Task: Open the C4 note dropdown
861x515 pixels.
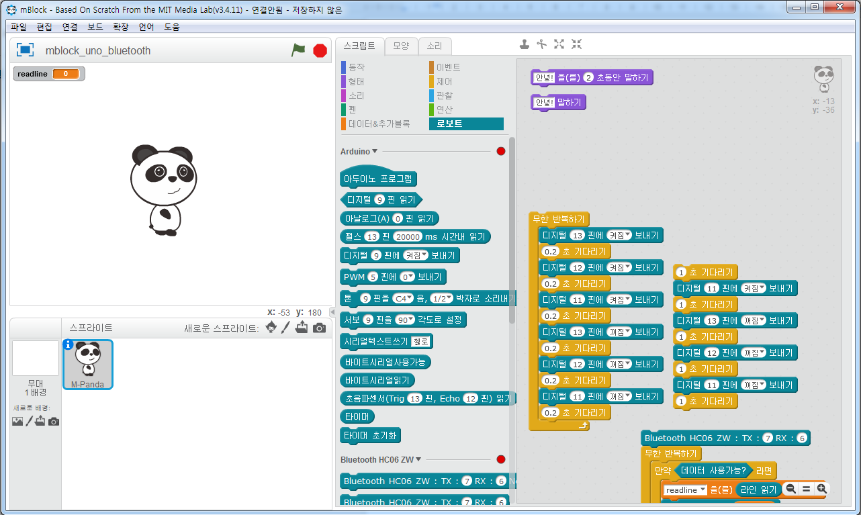Action: tap(403, 298)
